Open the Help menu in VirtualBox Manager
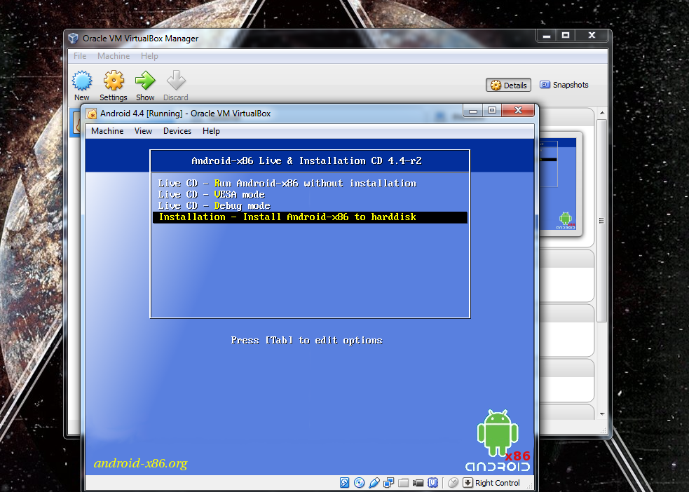This screenshot has height=492, width=689. click(x=149, y=56)
